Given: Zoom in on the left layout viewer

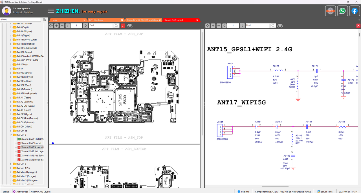Looking at the screenshot, I should pyautogui.click(x=56, y=26).
